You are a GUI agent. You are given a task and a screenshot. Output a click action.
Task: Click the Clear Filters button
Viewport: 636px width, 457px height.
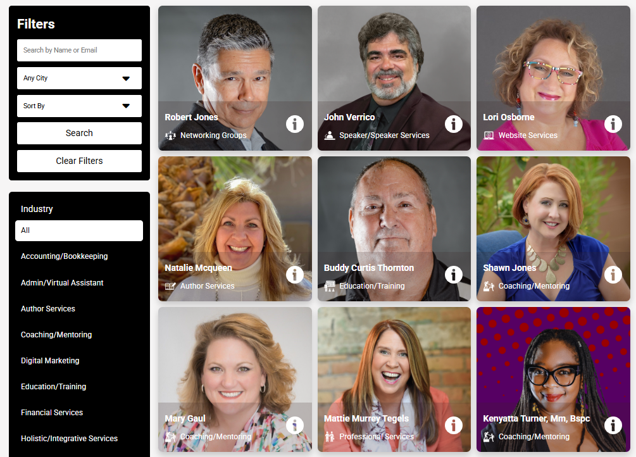(80, 161)
